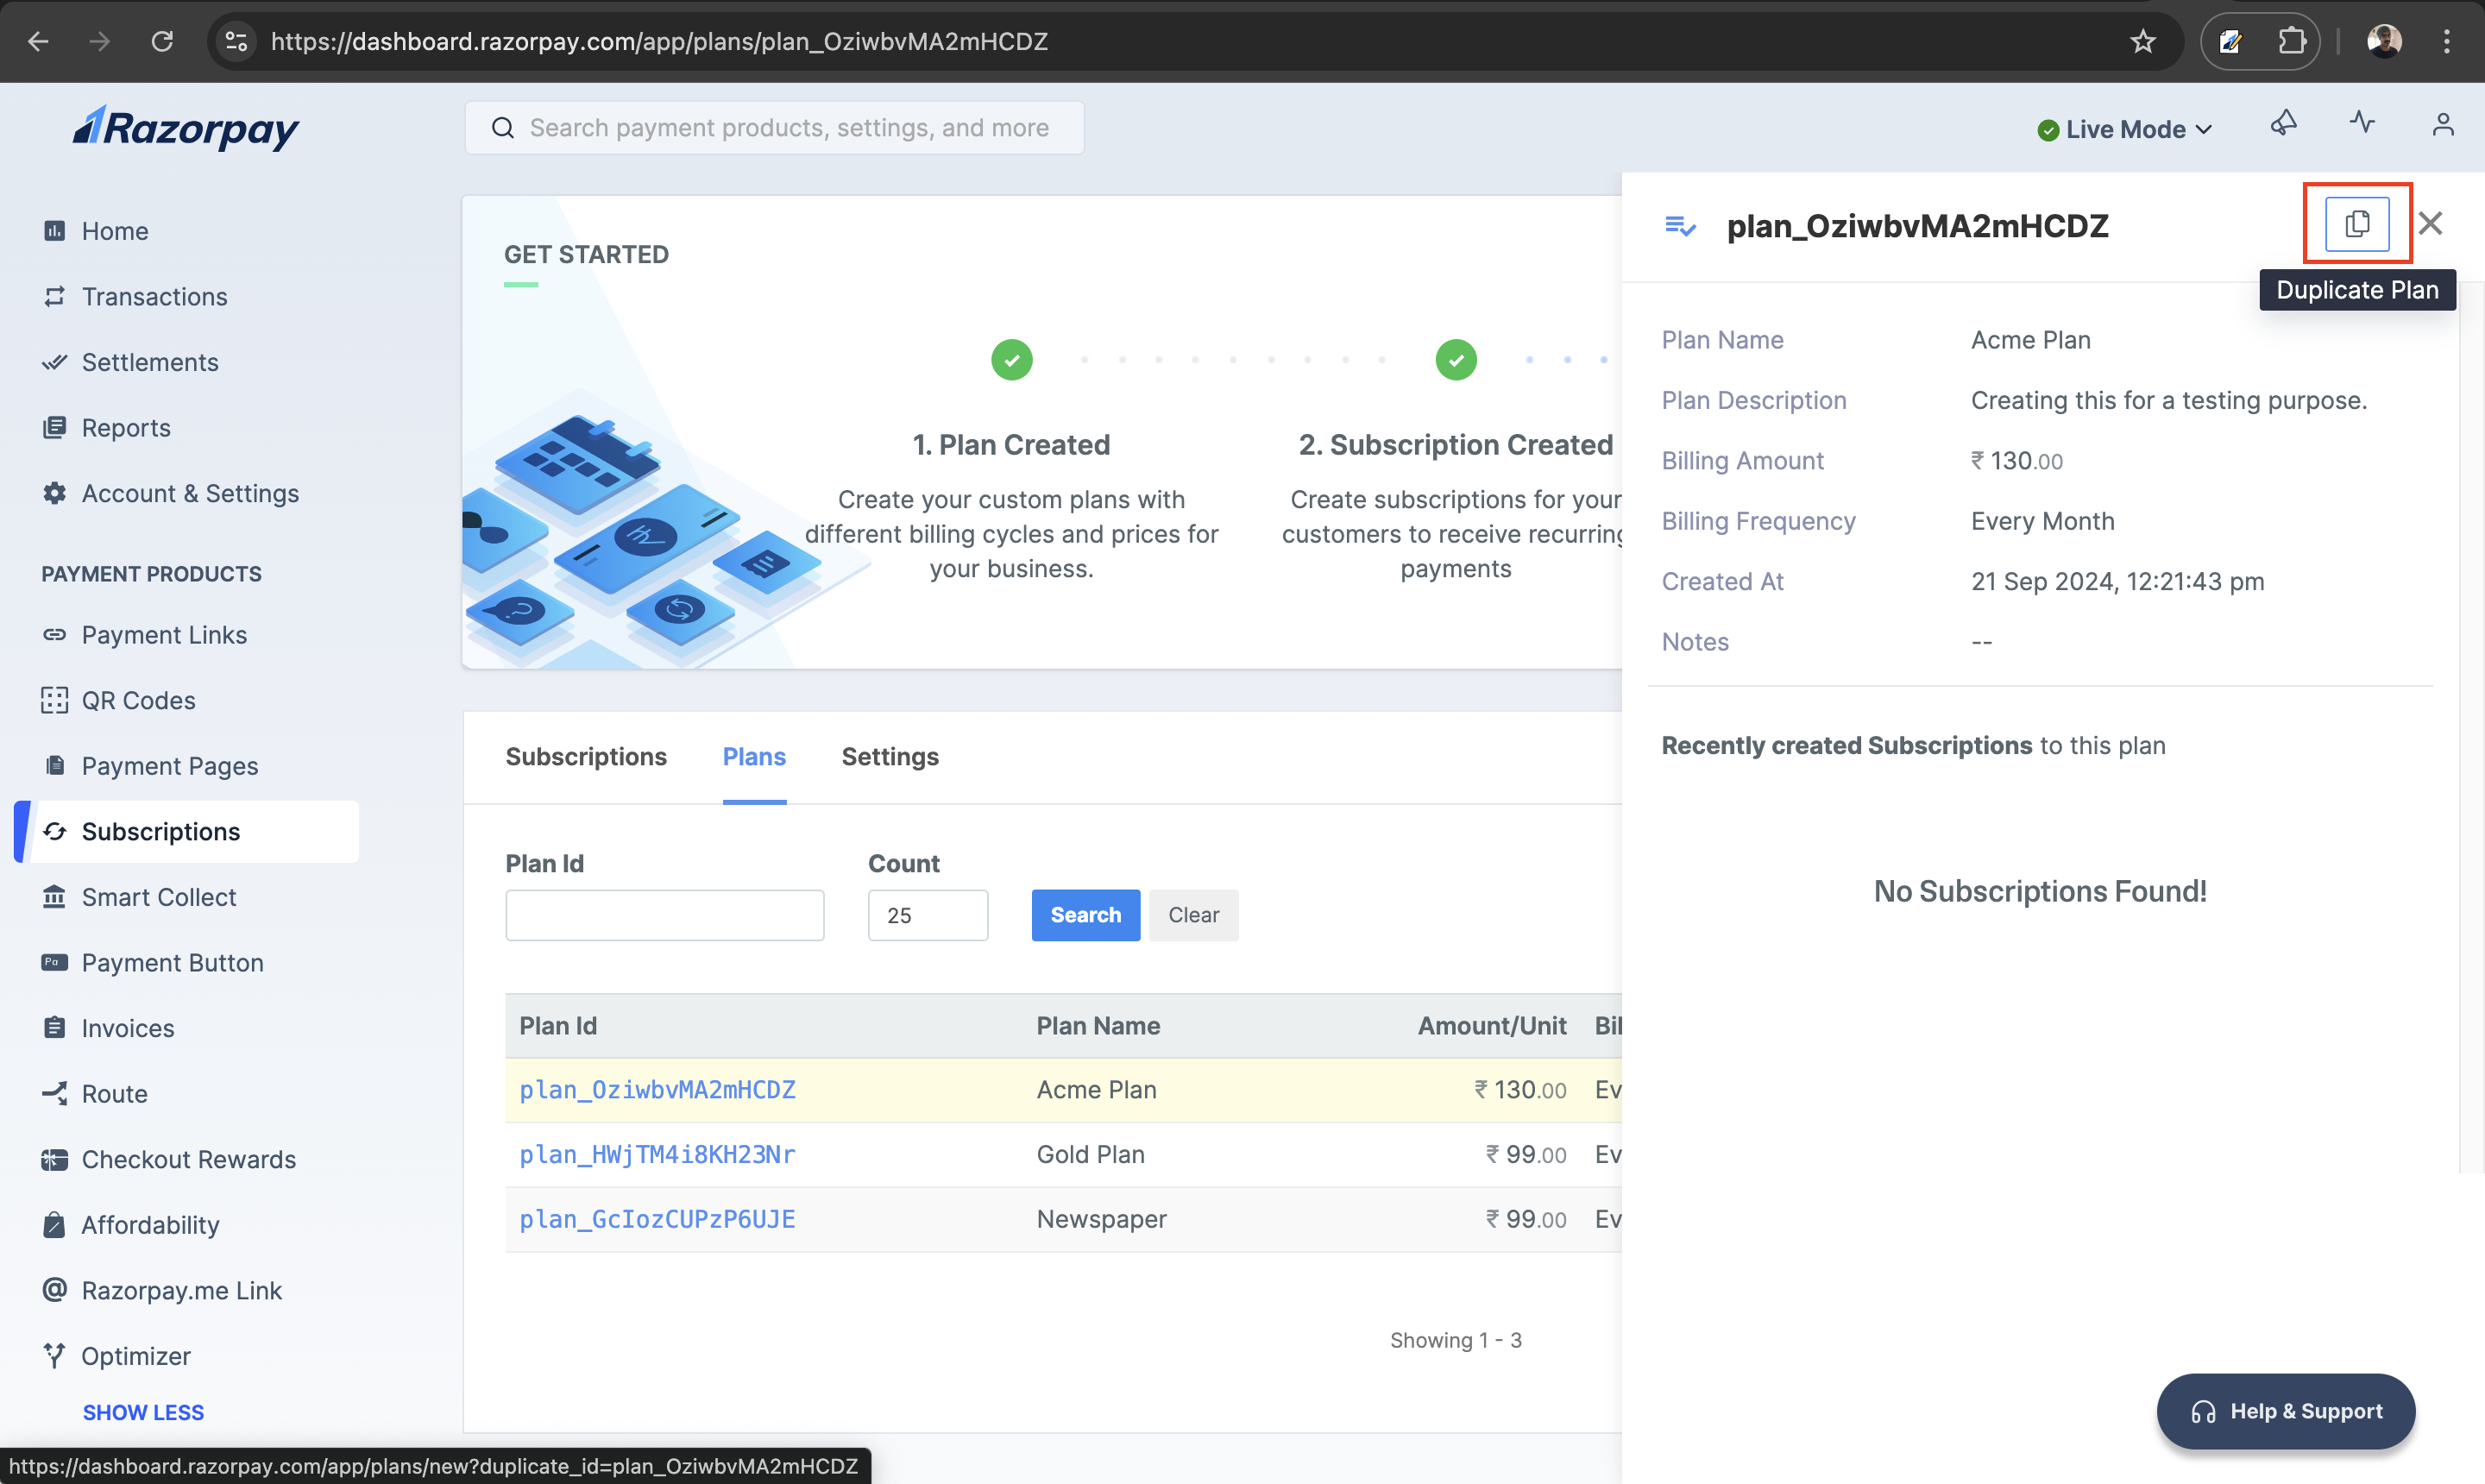This screenshot has height=1484, width=2485.
Task: Bookmark this page with star icon
Action: 2142,41
